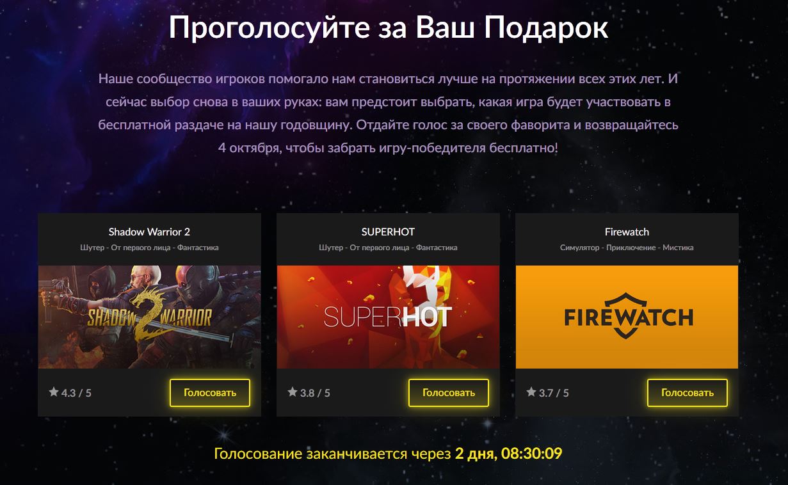Click the Проголосуйте за Ваш Подарок heading
The width and height of the screenshot is (788, 485).
click(389, 28)
